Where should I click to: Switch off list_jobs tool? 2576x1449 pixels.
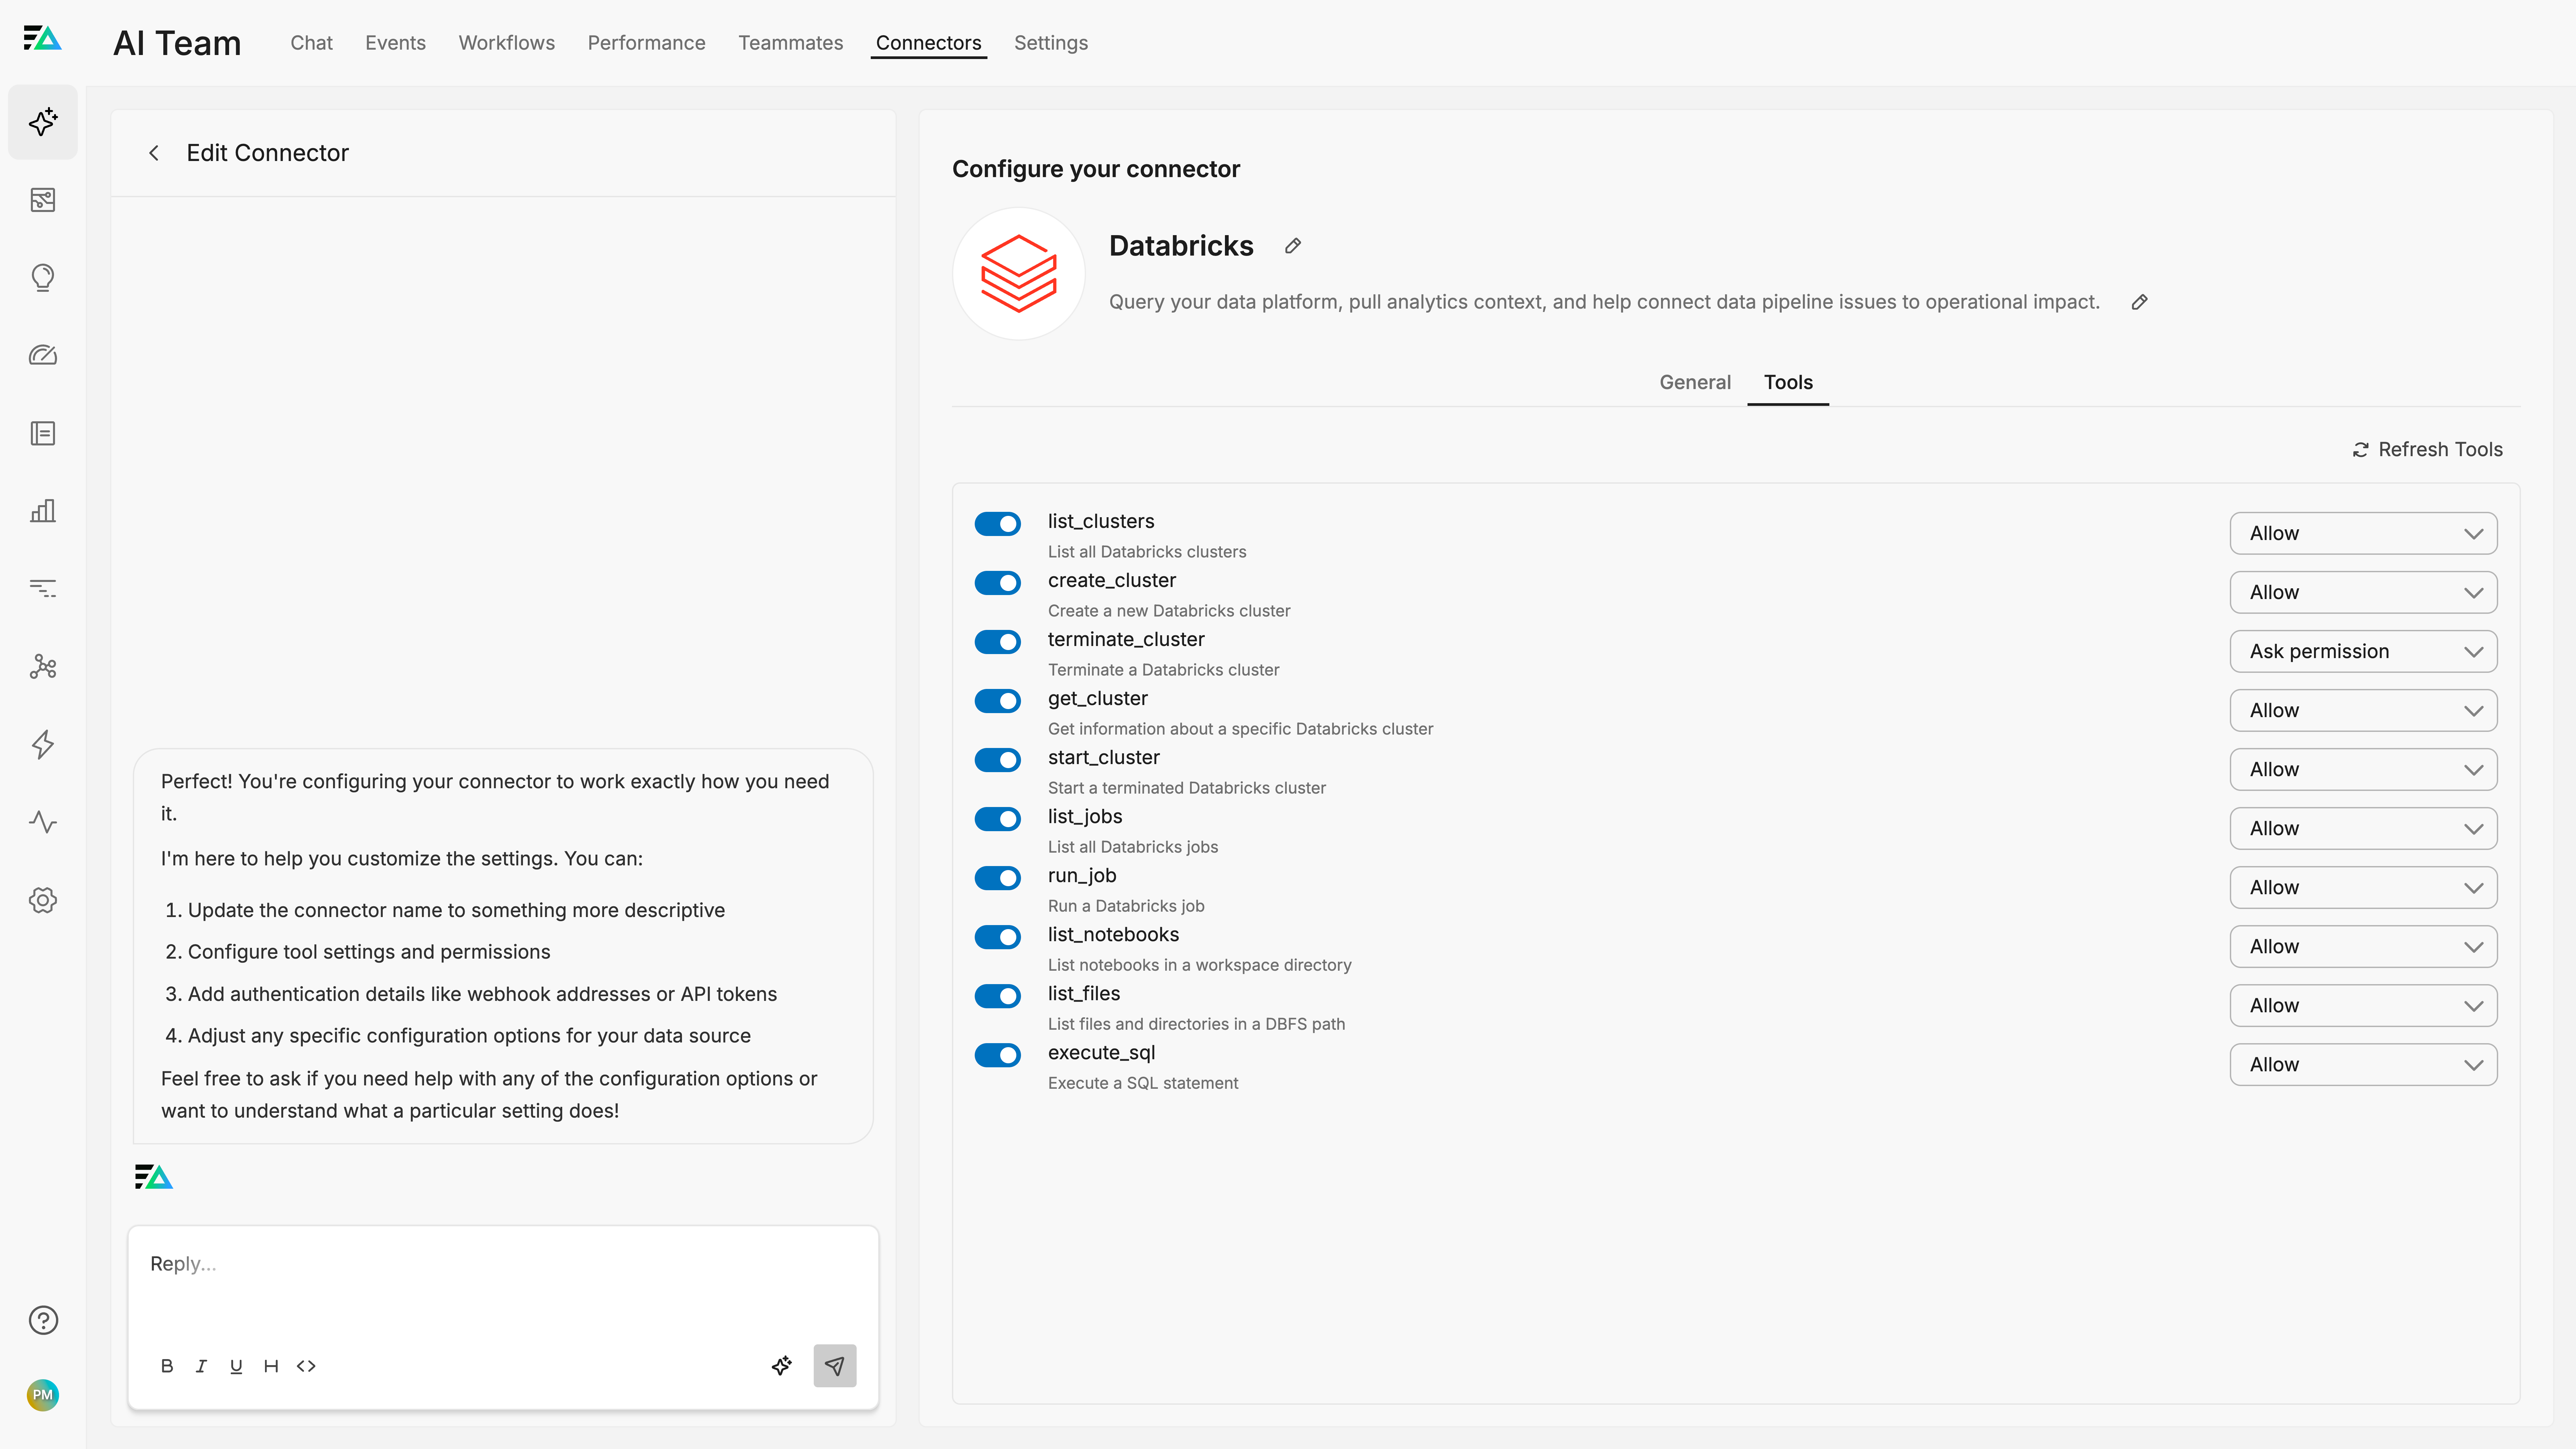pos(998,819)
